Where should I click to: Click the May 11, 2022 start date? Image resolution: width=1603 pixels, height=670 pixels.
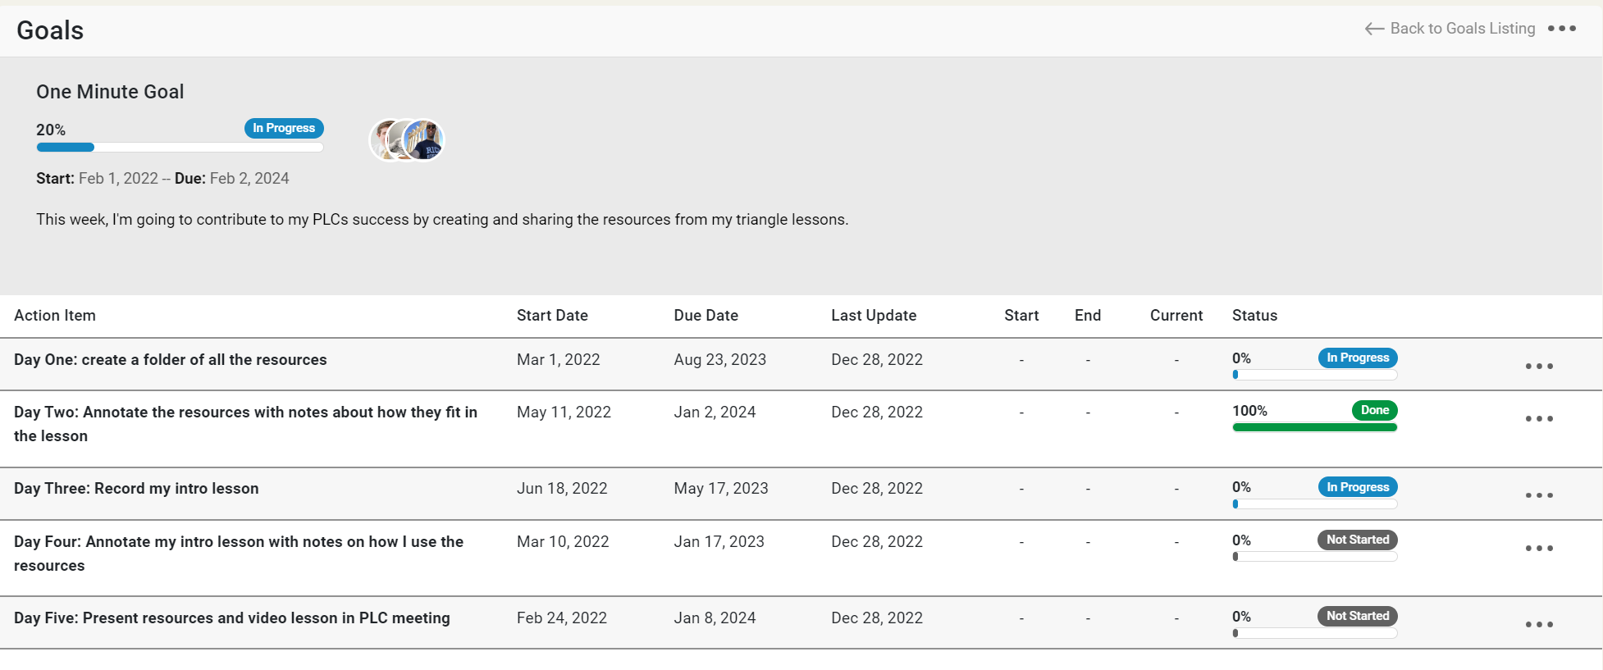click(564, 412)
